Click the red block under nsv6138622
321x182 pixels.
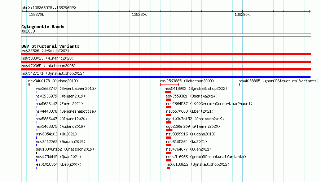tap(168, 168)
